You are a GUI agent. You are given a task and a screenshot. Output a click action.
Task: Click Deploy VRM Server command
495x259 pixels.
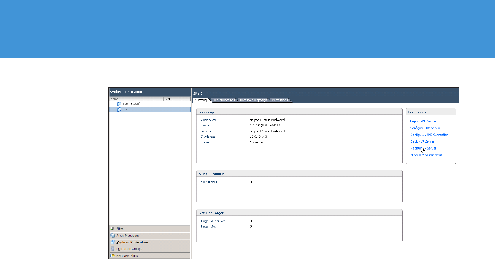[423, 121]
